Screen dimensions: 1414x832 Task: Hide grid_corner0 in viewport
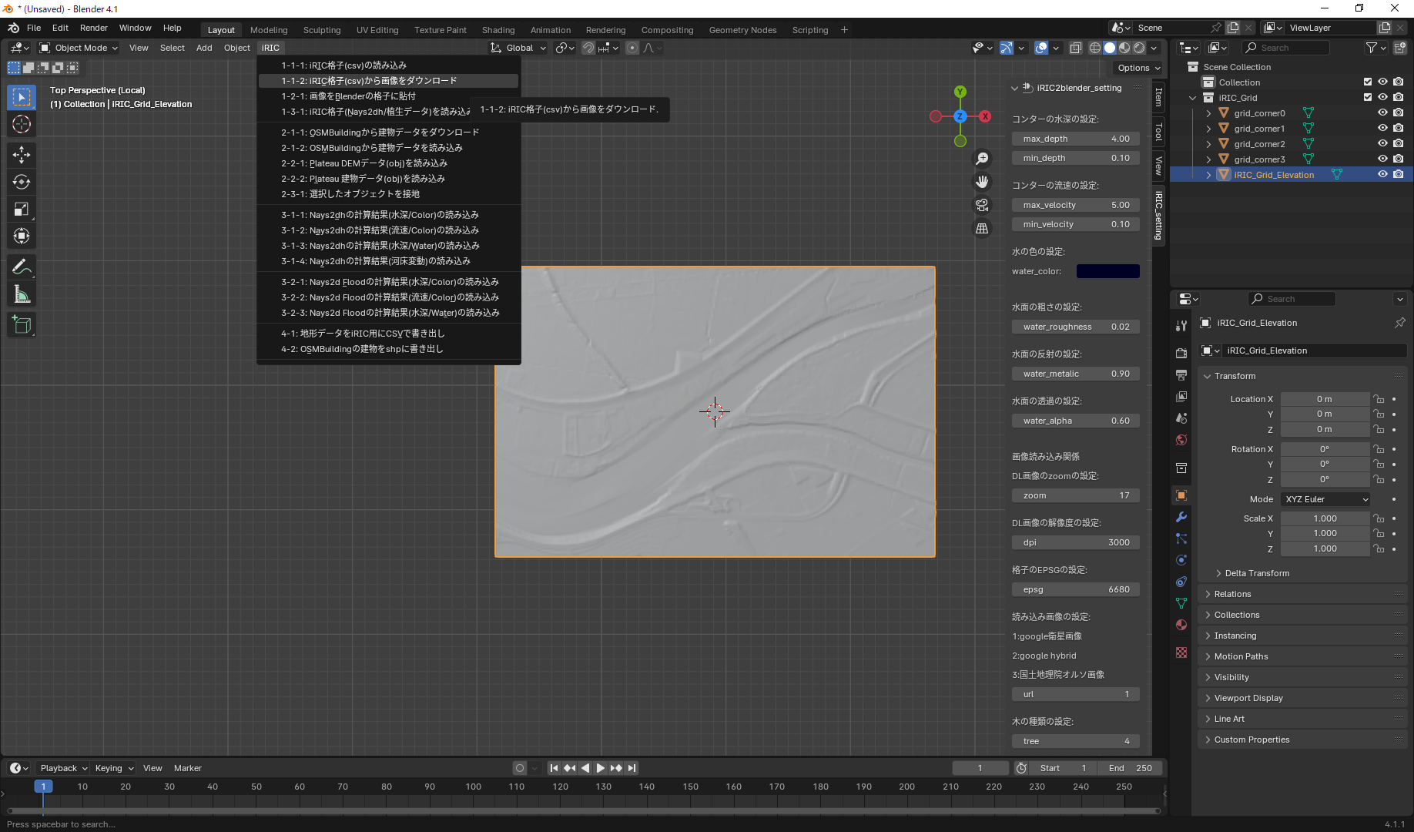click(x=1382, y=113)
